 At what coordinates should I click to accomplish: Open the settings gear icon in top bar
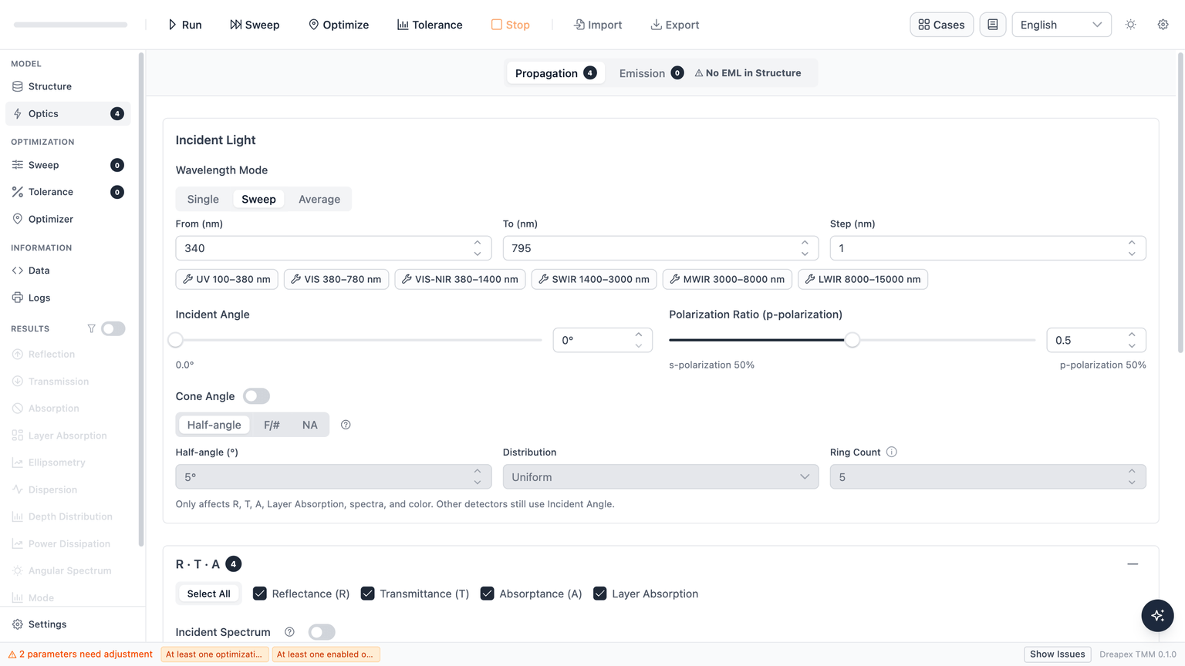click(1163, 25)
